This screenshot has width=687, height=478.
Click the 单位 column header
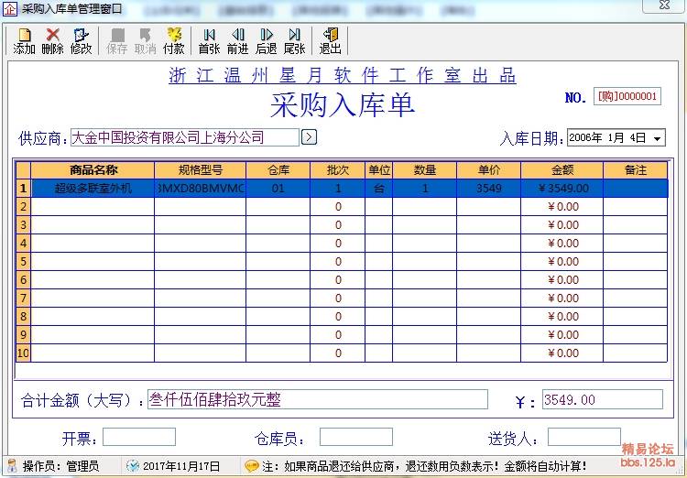[379, 170]
